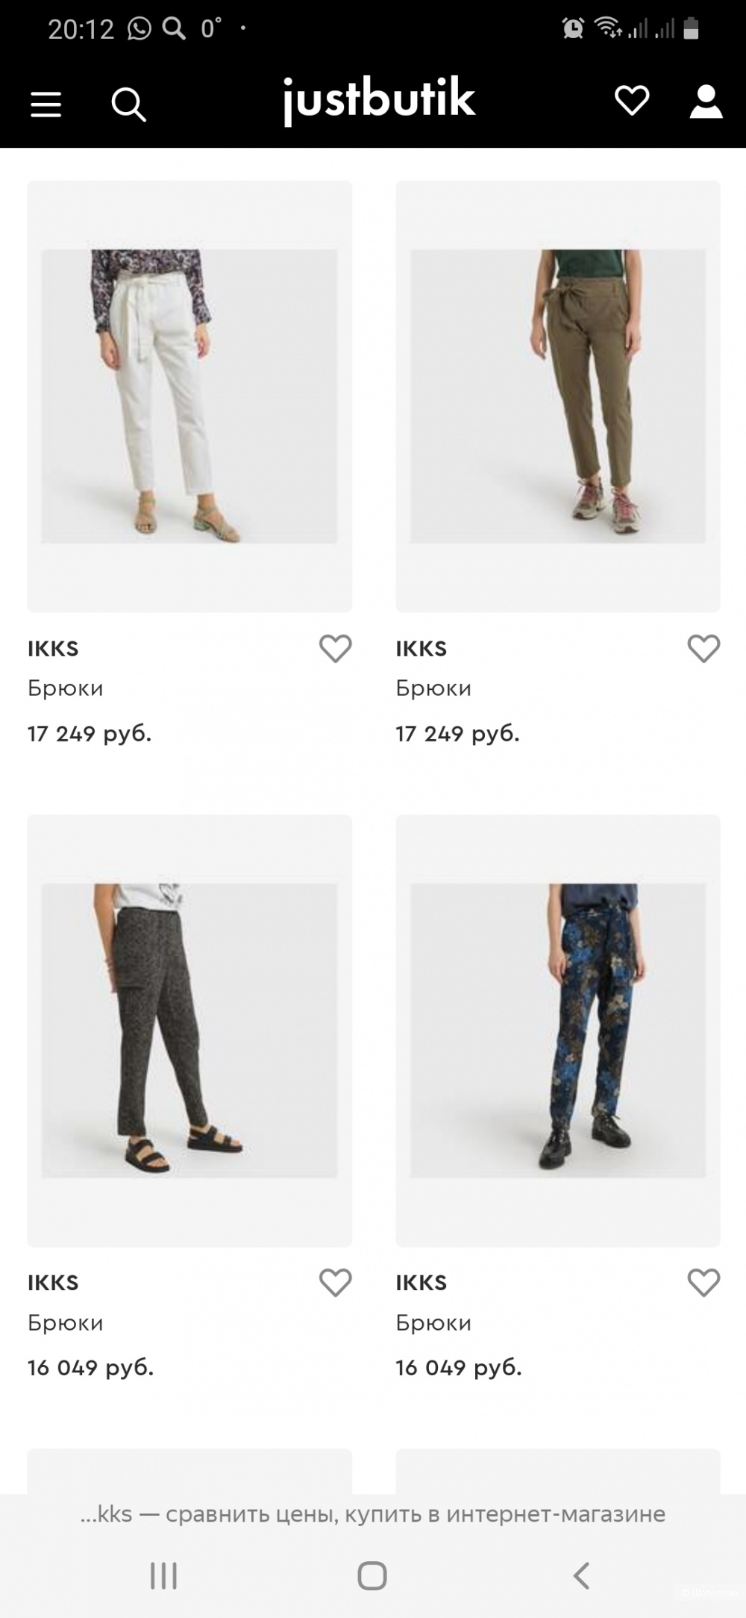
Task: Tap the 16 049 руб. price of floral trousers
Action: point(458,1368)
